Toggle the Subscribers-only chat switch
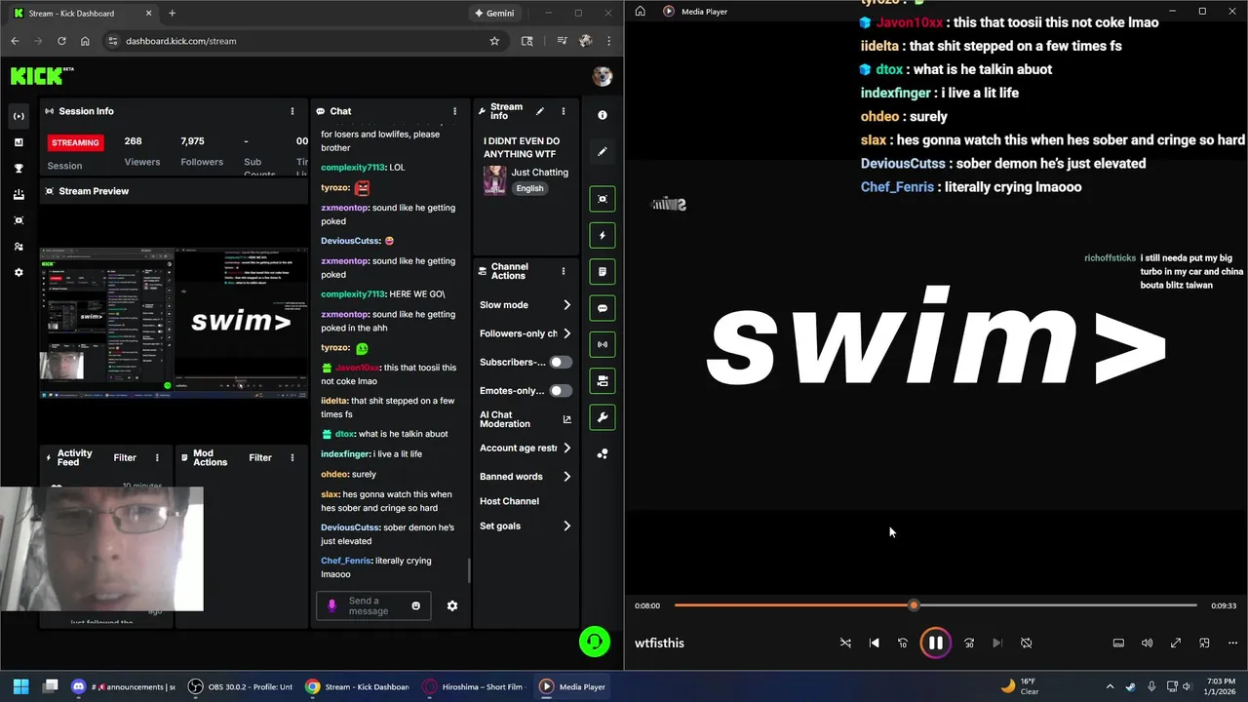Viewport: 1248px width, 702px height. click(x=561, y=362)
